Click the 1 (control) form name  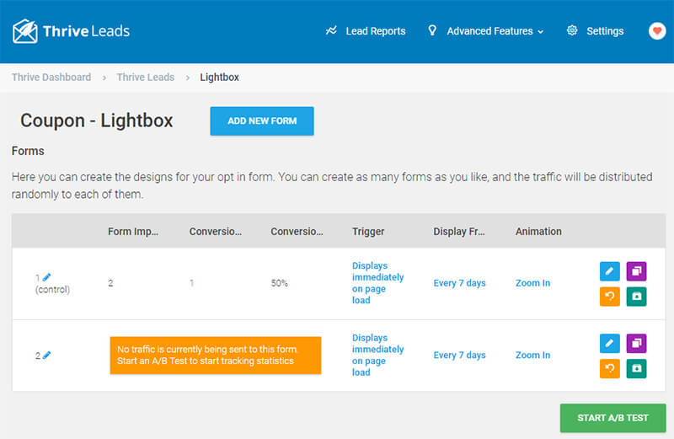52,283
